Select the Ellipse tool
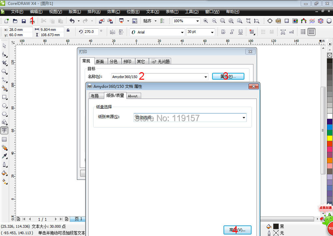The width and height of the screenshot is (333, 236). coord(4,106)
